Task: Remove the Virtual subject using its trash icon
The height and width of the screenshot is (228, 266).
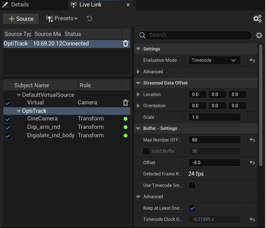Action: [125, 103]
